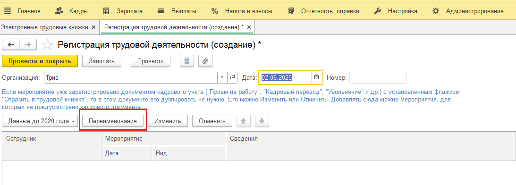Open the Главное section
The image size is (516, 185).
point(29,11)
